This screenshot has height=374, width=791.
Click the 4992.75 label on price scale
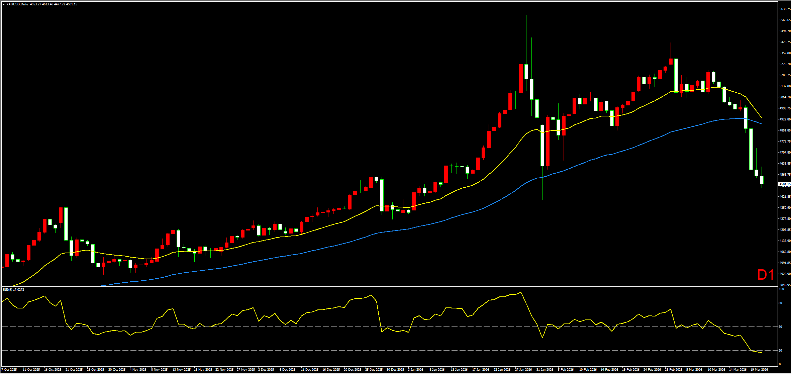pyautogui.click(x=785, y=108)
